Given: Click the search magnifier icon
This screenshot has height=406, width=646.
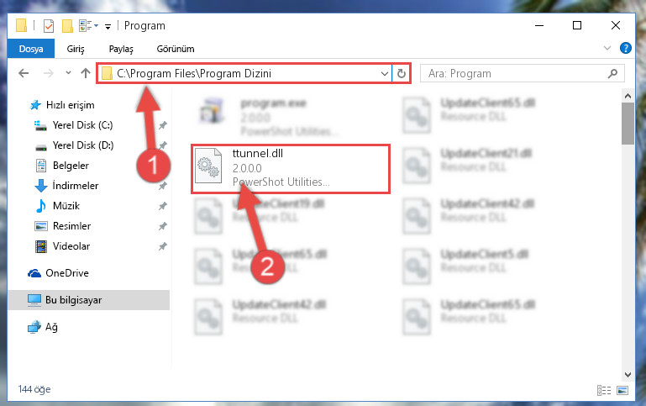Looking at the screenshot, I should coord(612,73).
